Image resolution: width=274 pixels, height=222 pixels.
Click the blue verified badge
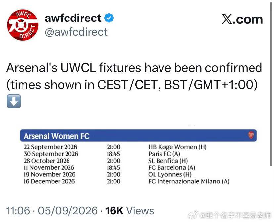coord(109,18)
